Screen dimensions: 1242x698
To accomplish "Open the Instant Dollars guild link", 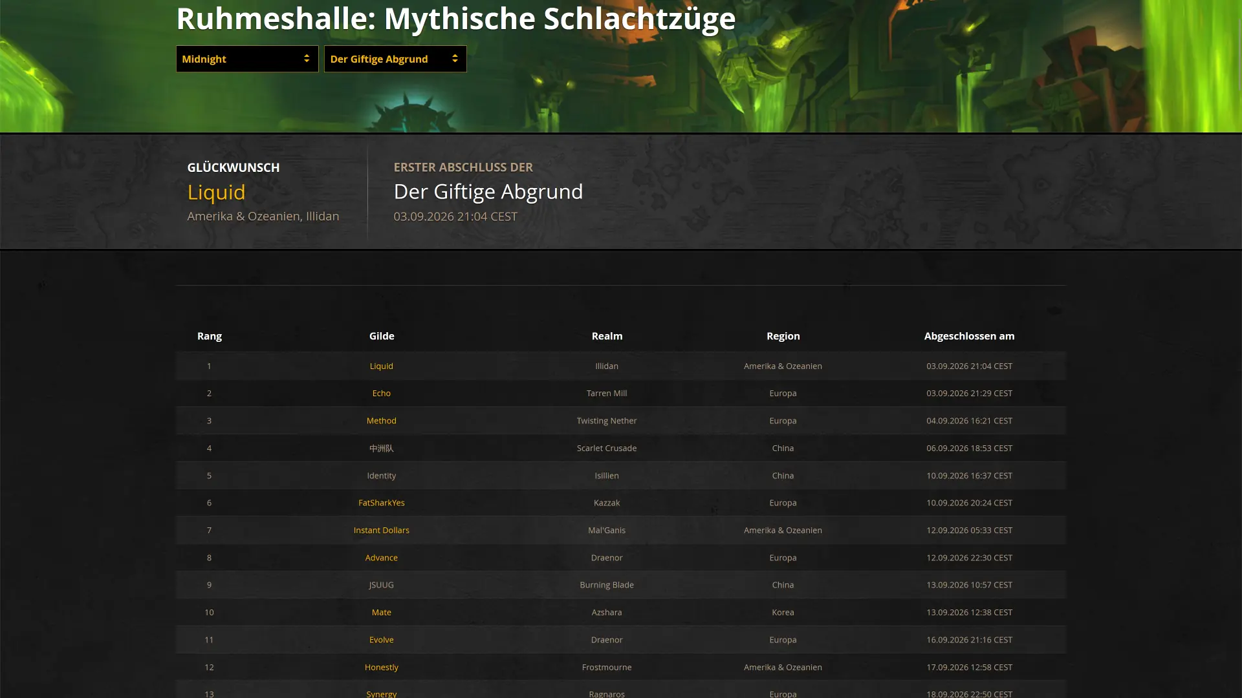I will (x=381, y=530).
